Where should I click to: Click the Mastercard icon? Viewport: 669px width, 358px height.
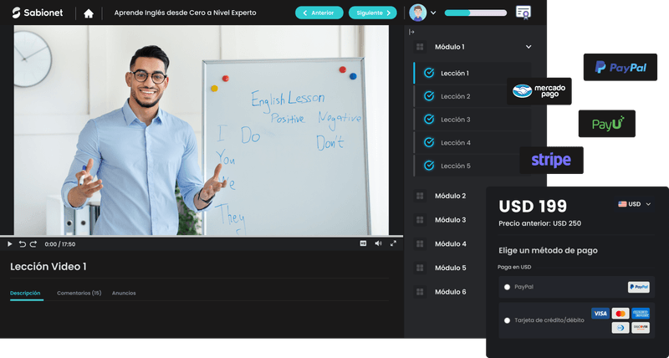[620, 314]
